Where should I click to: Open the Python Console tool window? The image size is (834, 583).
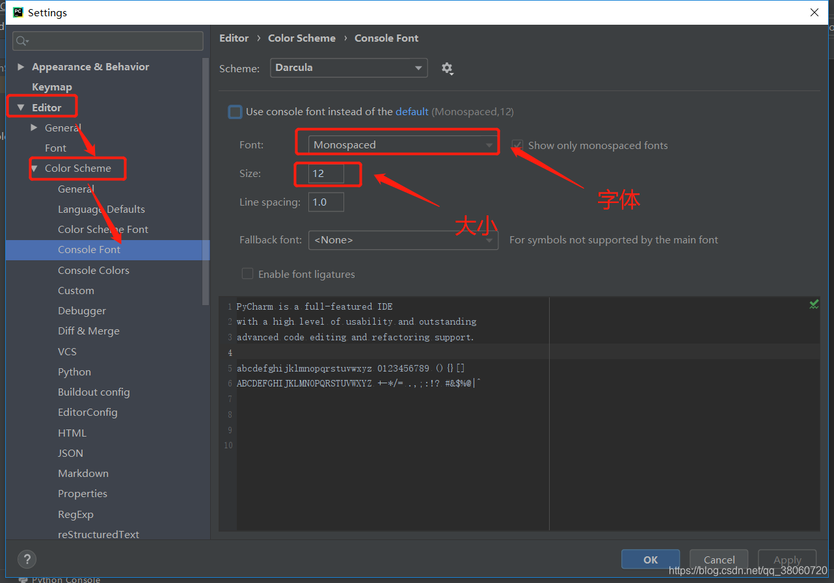tap(65, 578)
